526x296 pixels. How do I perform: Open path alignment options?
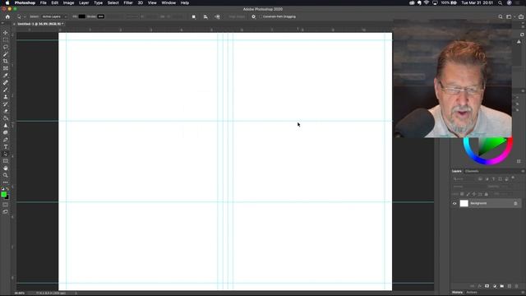pyautogui.click(x=205, y=16)
